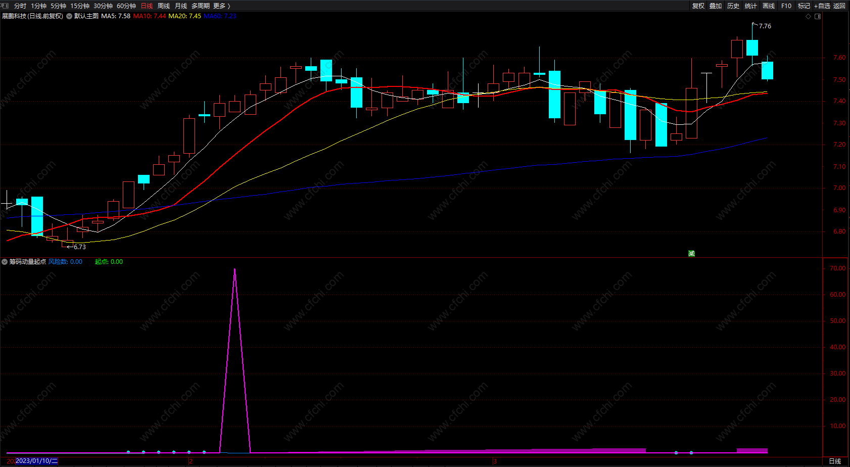Open the 历史 history button
This screenshot has height=467, width=850.
pos(733,6)
